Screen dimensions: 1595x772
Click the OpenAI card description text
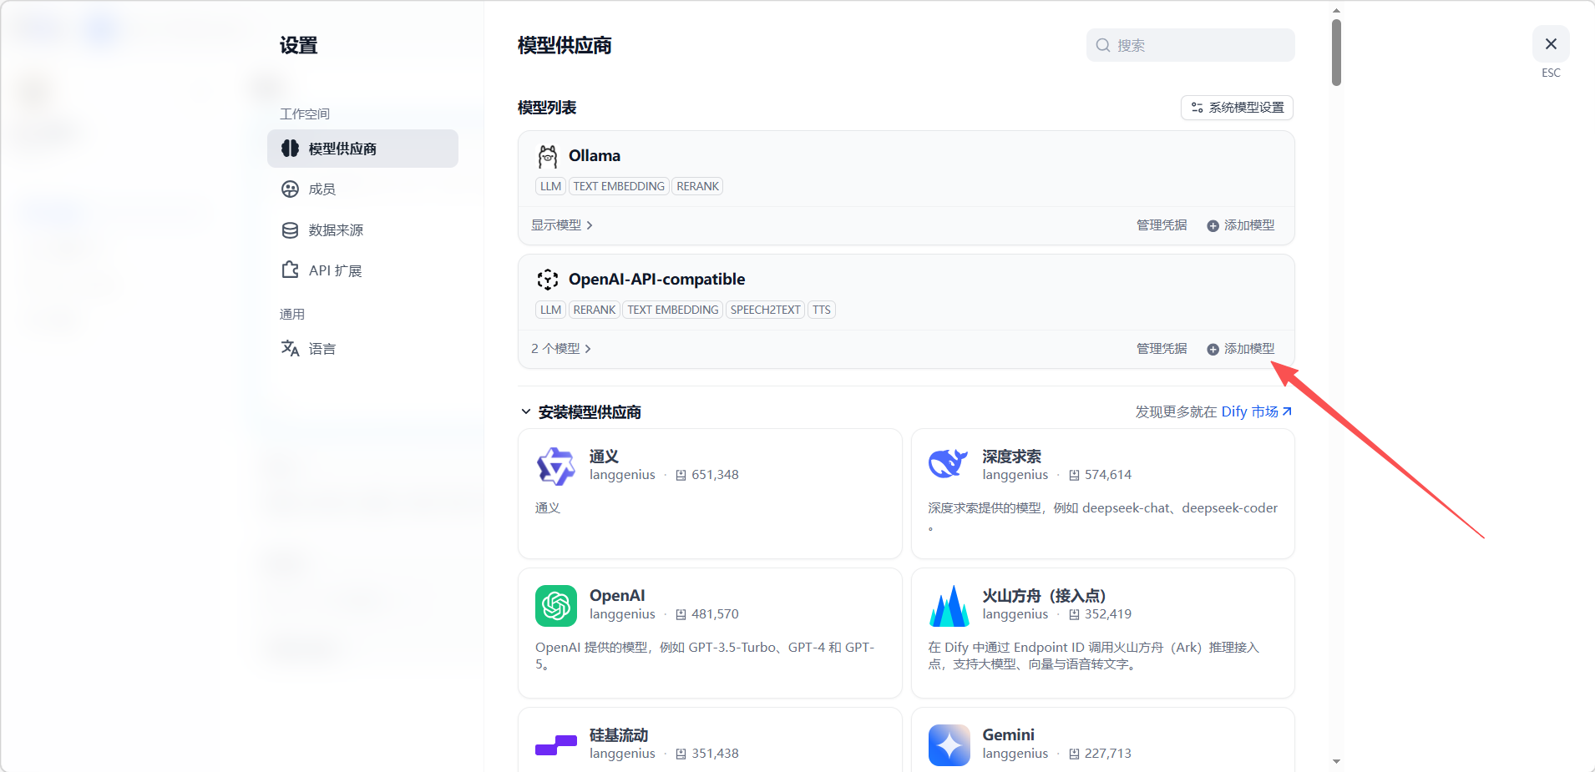705,656
